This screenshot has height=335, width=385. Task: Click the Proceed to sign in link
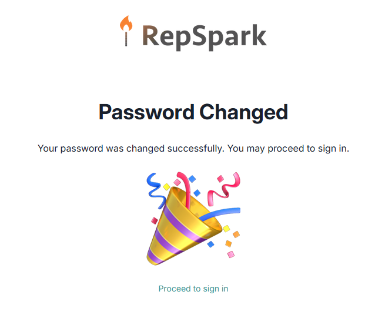[193, 289]
